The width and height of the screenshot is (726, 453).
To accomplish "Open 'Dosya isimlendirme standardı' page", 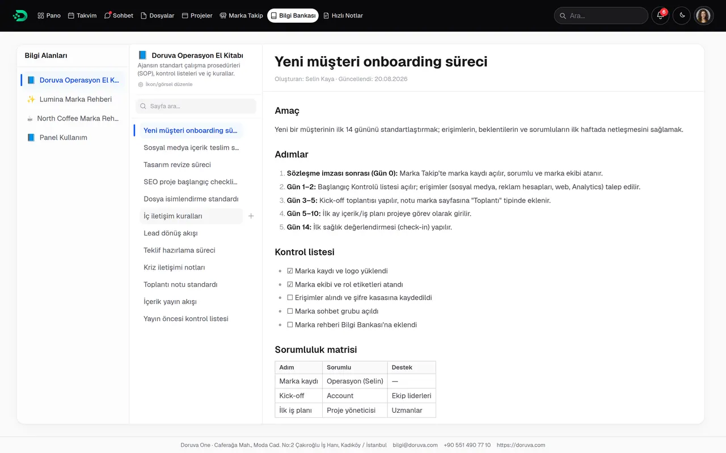I will pyautogui.click(x=191, y=199).
